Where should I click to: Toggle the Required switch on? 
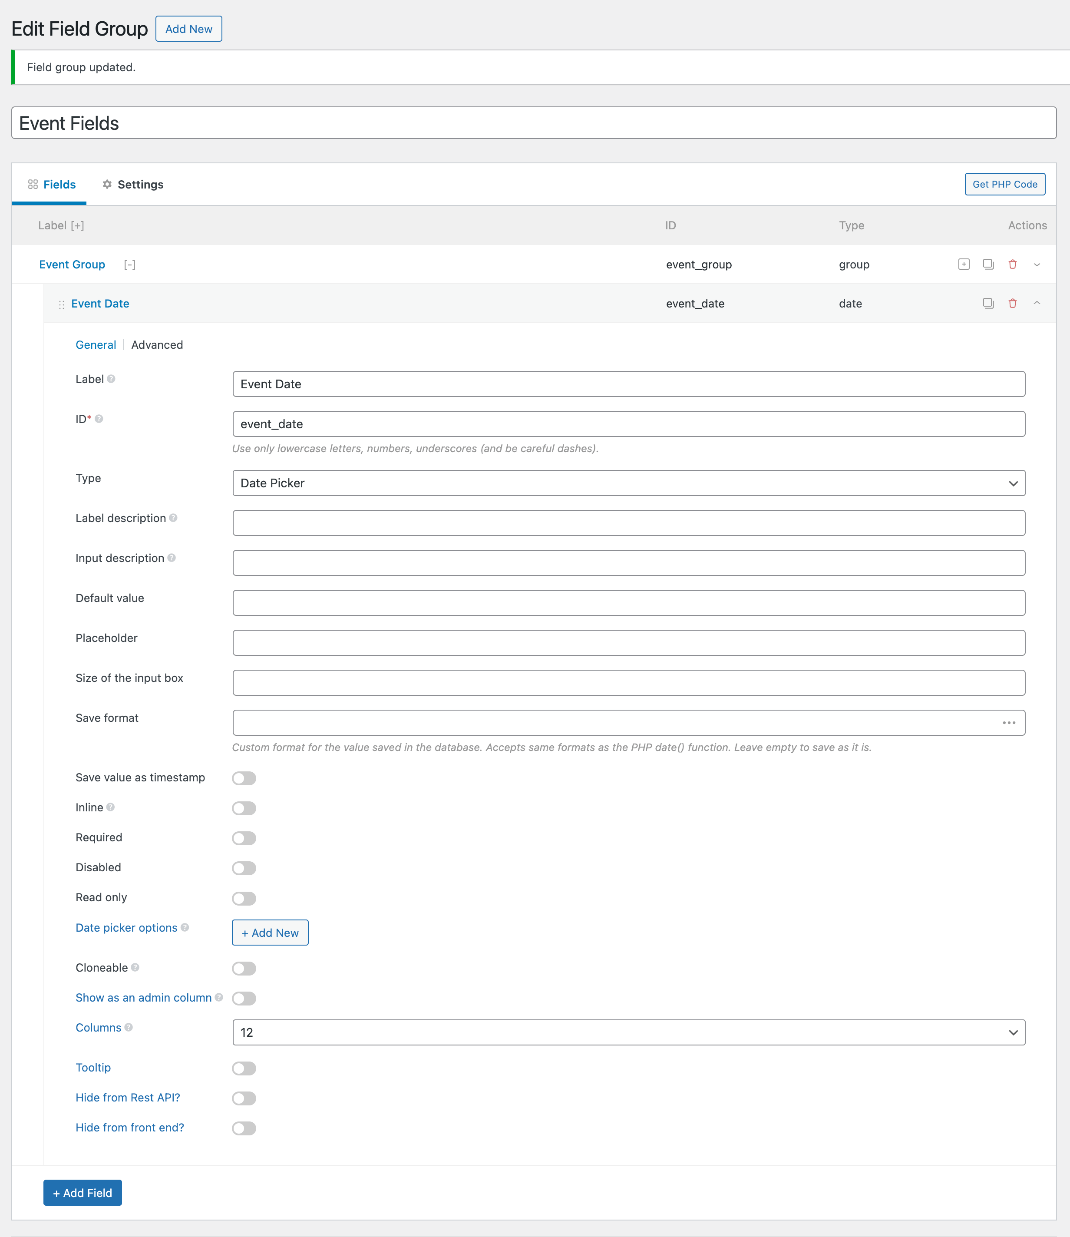tap(244, 838)
